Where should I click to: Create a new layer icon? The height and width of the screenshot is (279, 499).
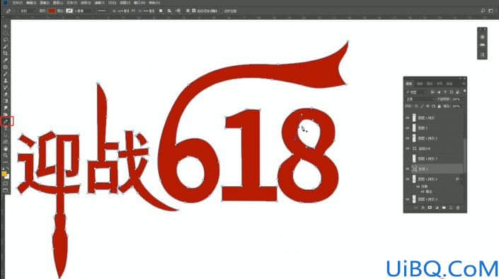coord(451,207)
